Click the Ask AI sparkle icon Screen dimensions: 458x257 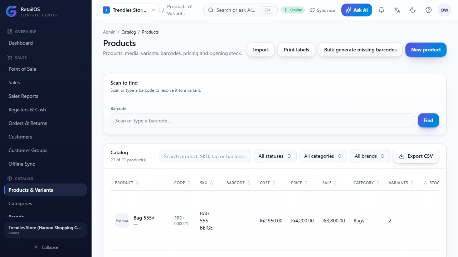(348, 10)
